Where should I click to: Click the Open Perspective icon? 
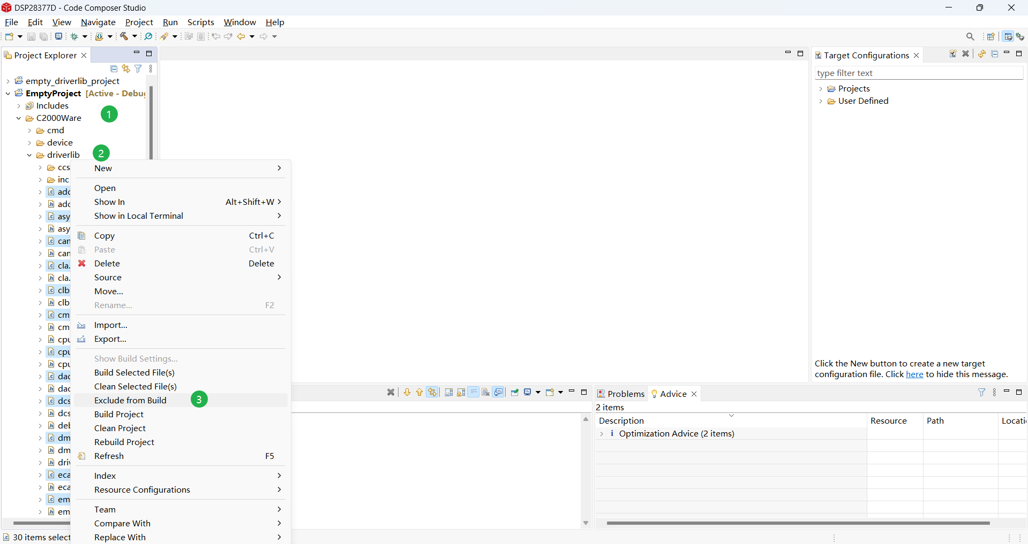[991, 36]
